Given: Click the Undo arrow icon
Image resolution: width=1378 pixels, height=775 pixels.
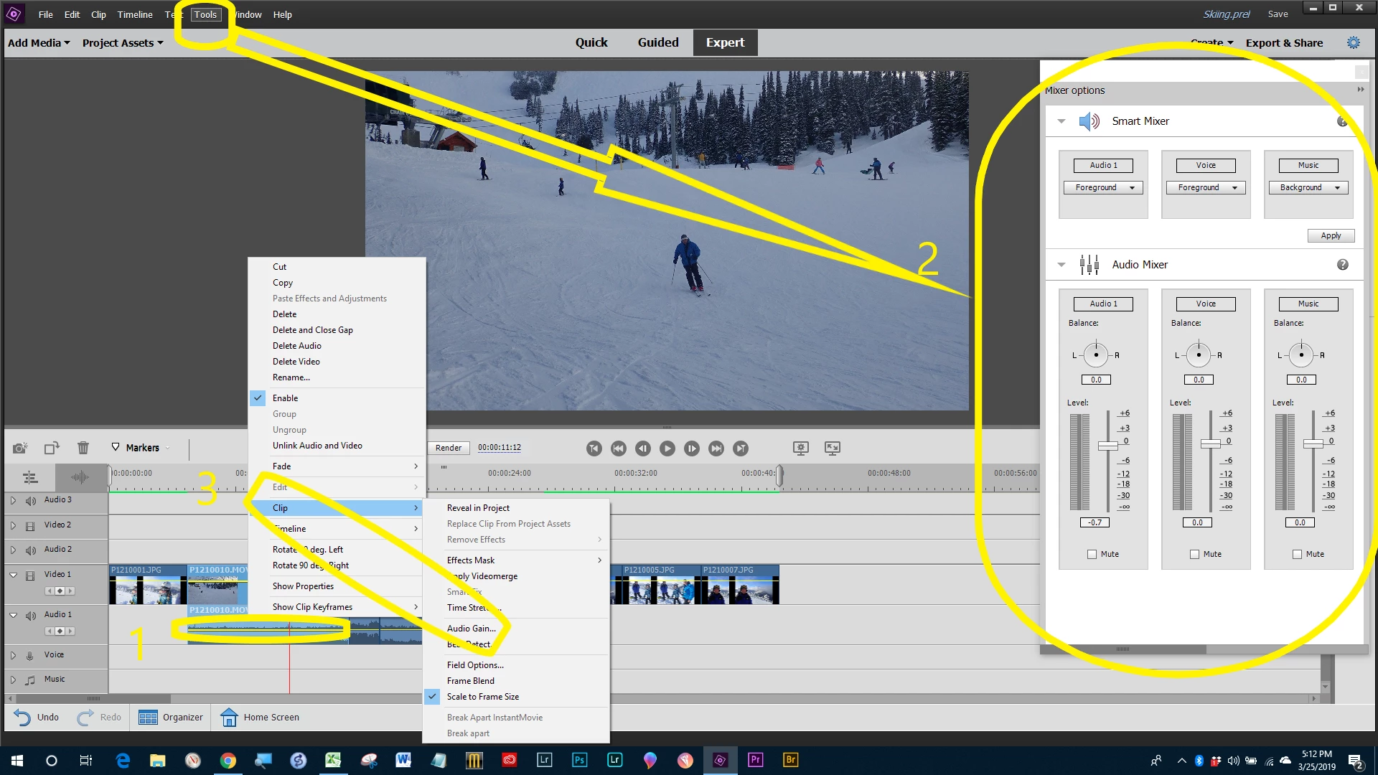Looking at the screenshot, I should (x=22, y=718).
